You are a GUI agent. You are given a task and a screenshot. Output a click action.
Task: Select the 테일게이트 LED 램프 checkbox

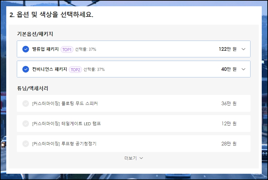pos(26,124)
